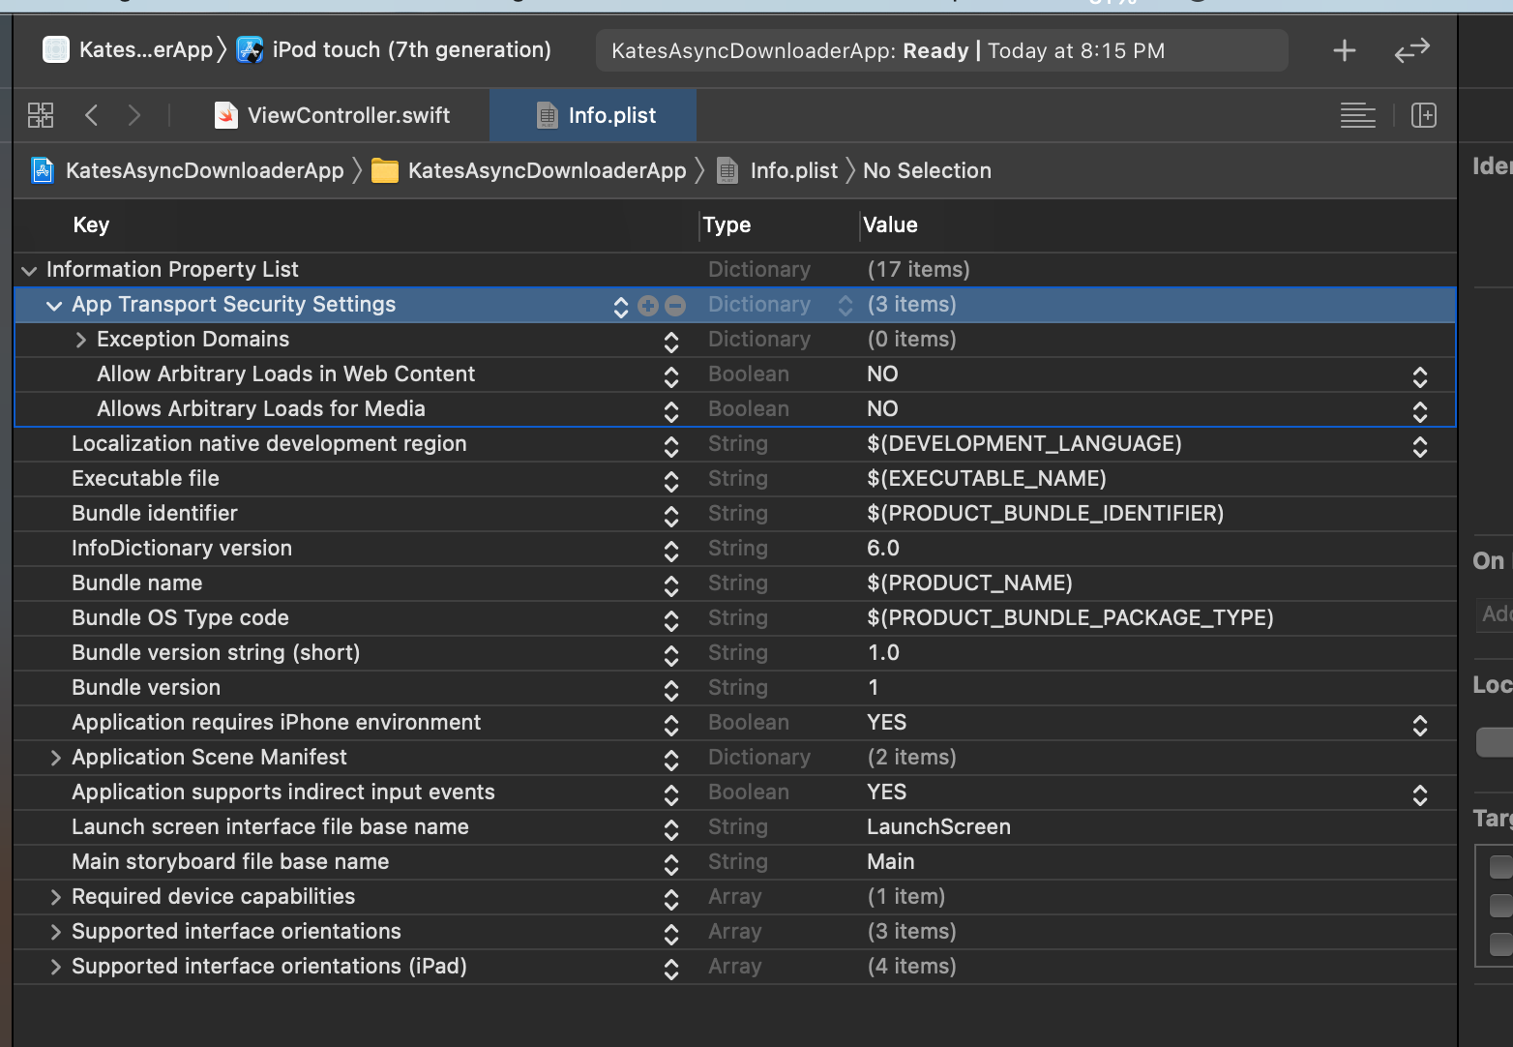Select the Info.plist tab

(593, 115)
